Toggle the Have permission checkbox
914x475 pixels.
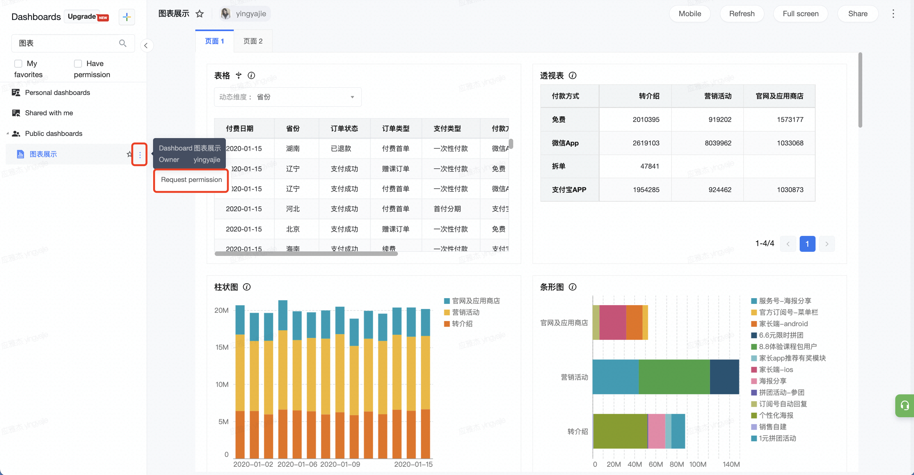[78, 64]
